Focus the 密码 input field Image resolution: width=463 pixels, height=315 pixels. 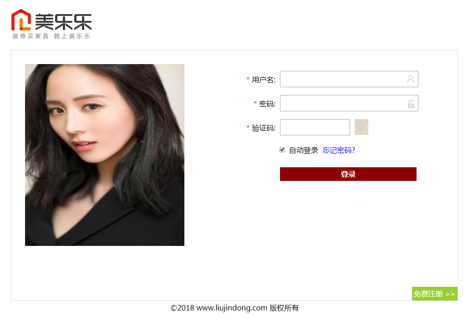[349, 103]
